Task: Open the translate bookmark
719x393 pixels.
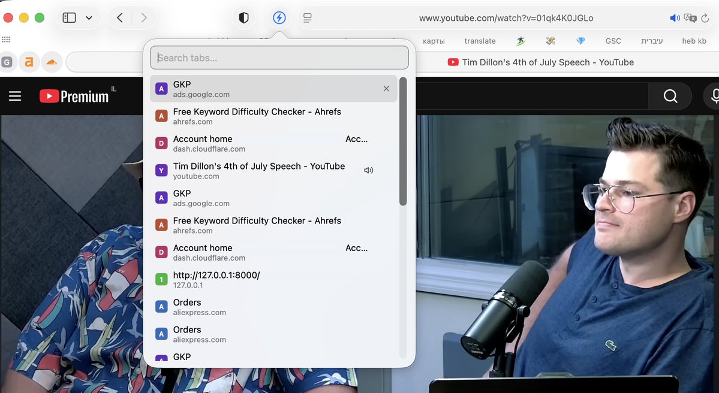Action: point(480,41)
